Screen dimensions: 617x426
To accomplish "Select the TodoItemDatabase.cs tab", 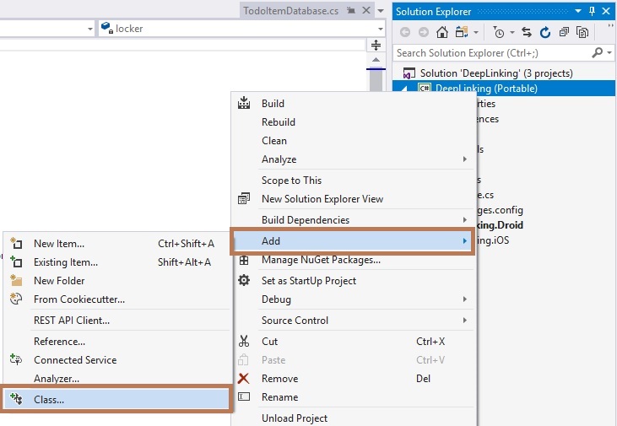I will pos(291,11).
